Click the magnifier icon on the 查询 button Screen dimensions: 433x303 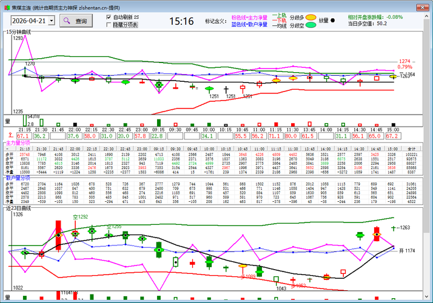click(67, 21)
